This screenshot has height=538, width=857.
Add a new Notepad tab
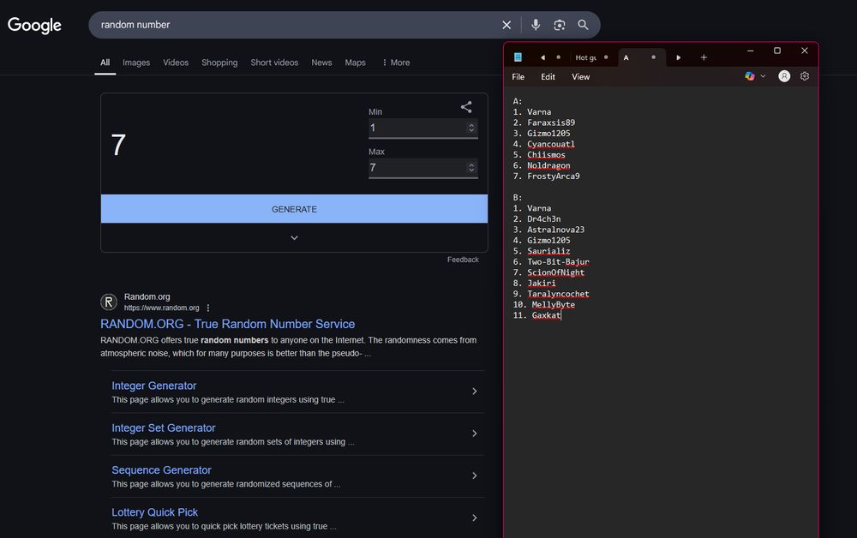click(704, 57)
